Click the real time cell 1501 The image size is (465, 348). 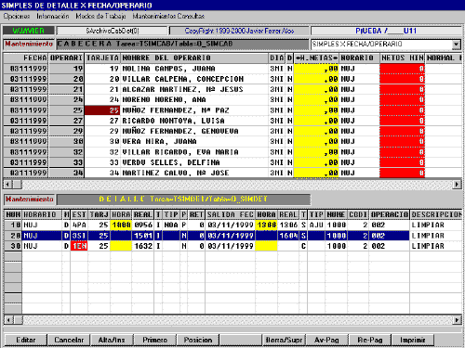click(143, 236)
